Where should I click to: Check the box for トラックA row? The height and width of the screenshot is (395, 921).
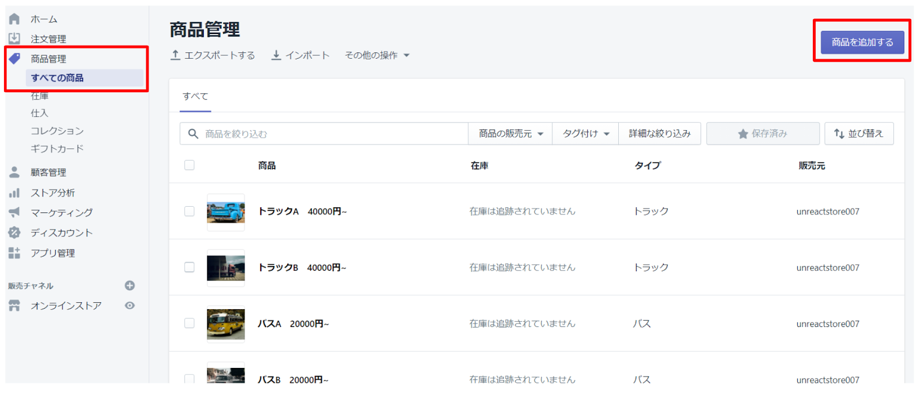click(x=189, y=211)
